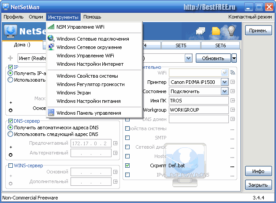Expand the Принтер dropdown
The height and width of the screenshot is (203, 276).
click(x=224, y=82)
